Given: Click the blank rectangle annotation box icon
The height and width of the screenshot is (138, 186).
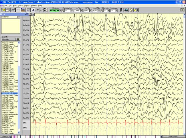Looking at the screenshot, I should click(28, 10).
